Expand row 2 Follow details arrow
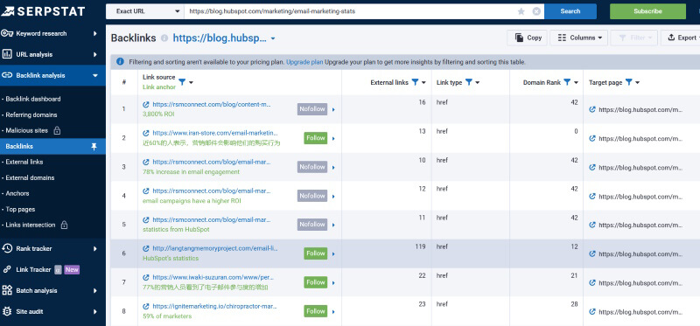Viewport: 700px width, 326px height. [333, 138]
